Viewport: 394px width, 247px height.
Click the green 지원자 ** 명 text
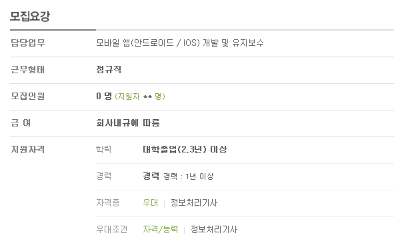click(x=140, y=97)
